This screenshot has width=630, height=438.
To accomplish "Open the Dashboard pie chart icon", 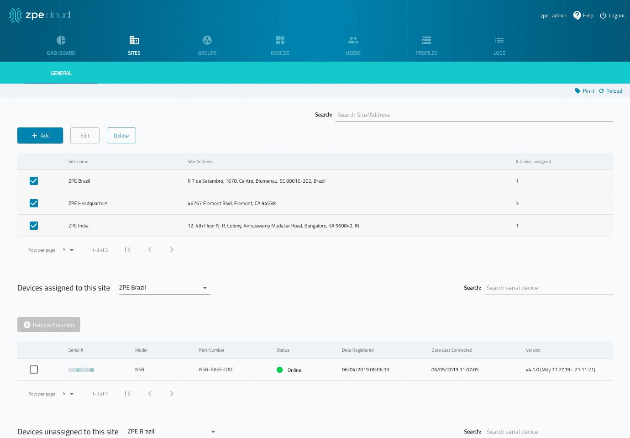I will (x=61, y=40).
